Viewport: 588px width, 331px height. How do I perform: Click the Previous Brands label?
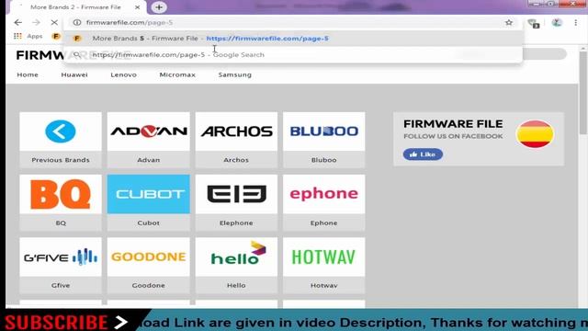[x=61, y=160]
